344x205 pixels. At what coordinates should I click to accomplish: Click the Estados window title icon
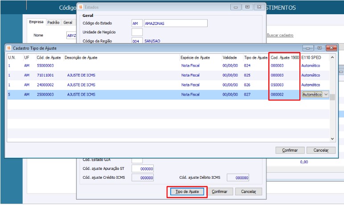81,7
